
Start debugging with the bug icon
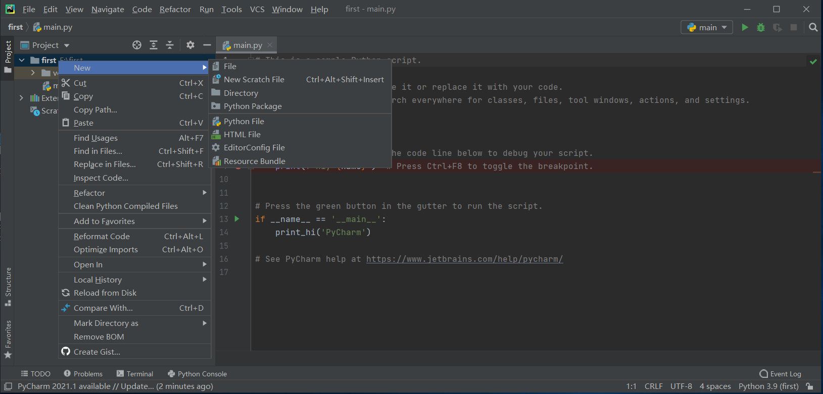click(x=761, y=27)
